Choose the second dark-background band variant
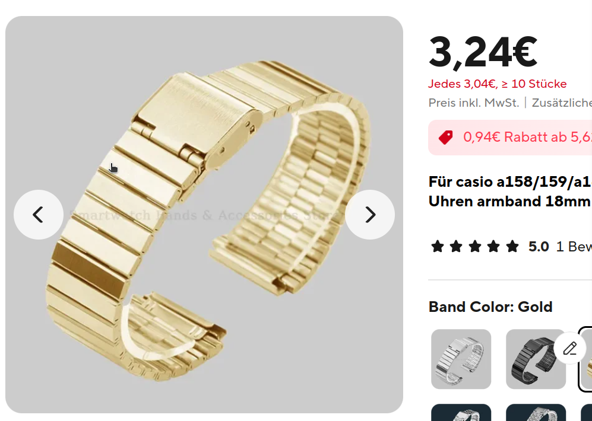Viewport: 592px width, 421px height. 536,412
